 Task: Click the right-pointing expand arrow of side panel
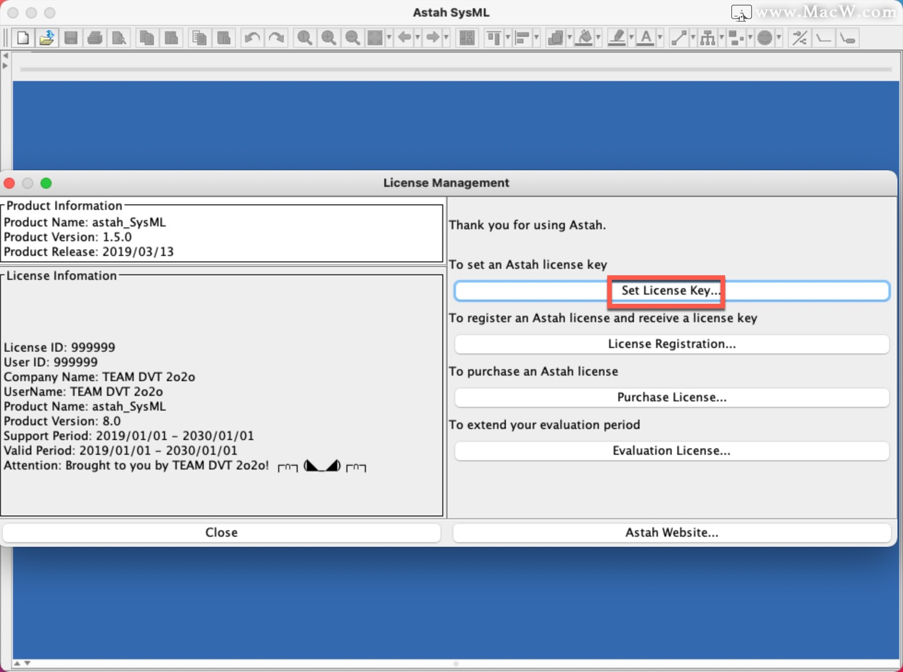coord(5,66)
